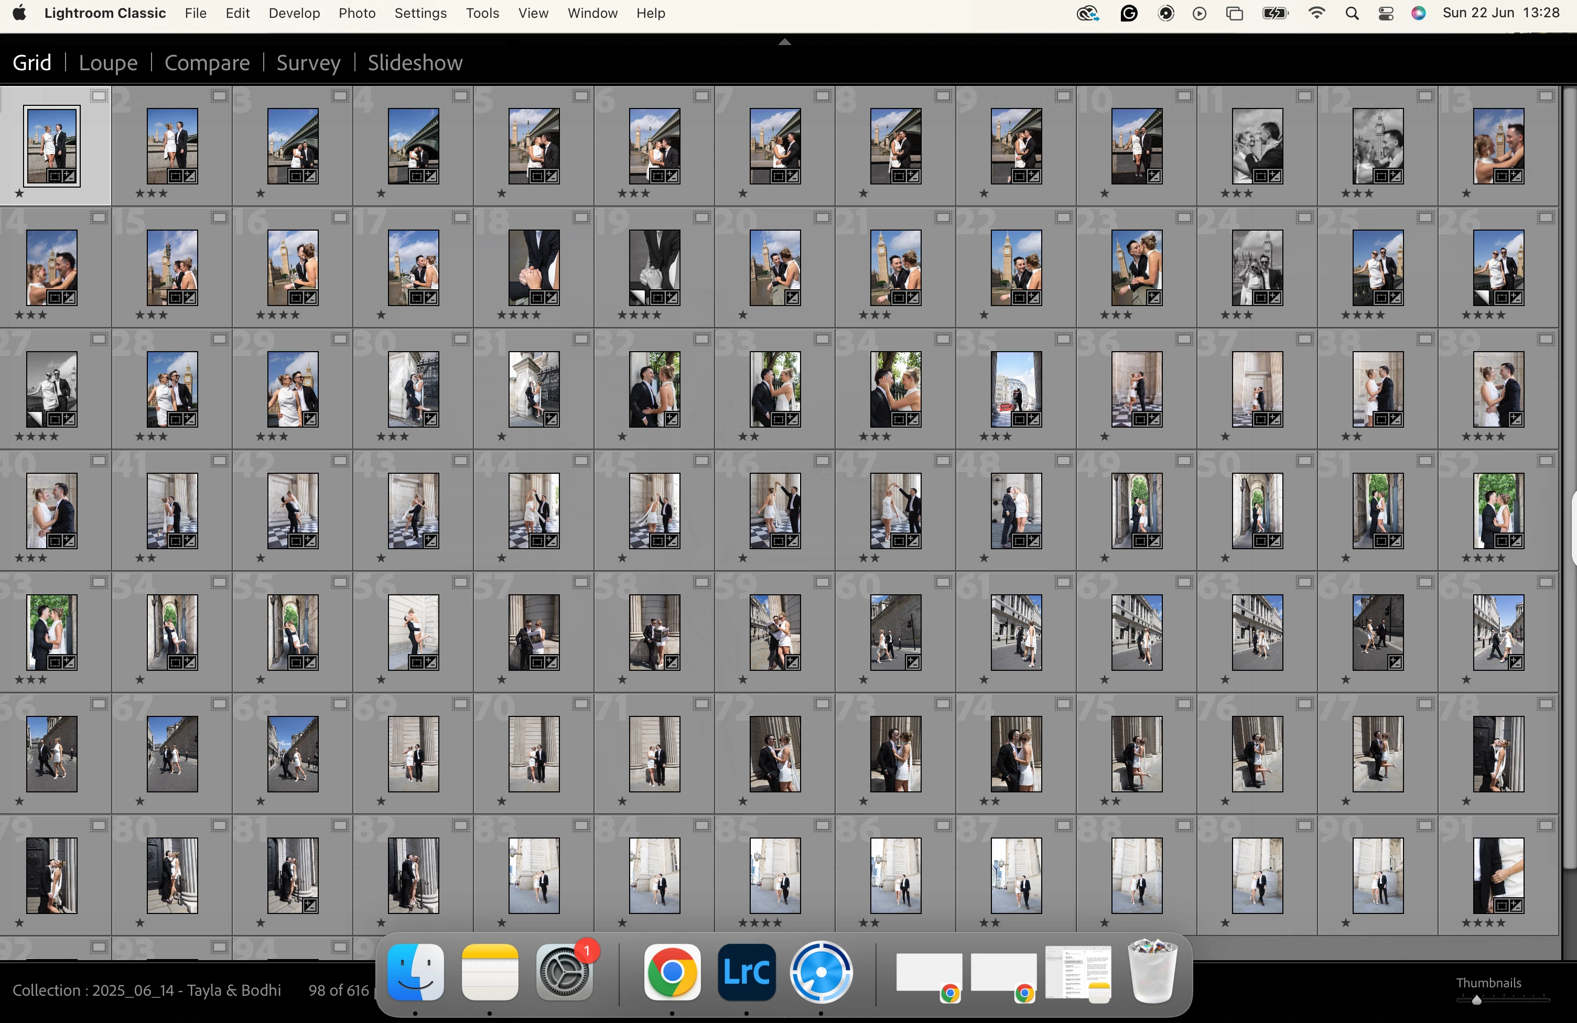Click the develop adjustments badge on photo 16
The height and width of the screenshot is (1023, 1577).
(310, 298)
